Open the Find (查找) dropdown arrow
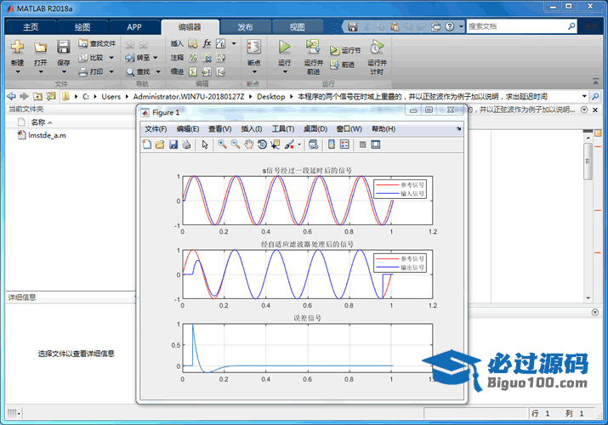Screen dimensions: 608x425 [158, 71]
